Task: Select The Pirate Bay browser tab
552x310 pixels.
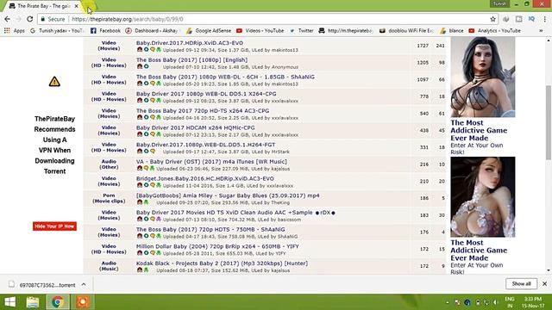Action: (42, 6)
